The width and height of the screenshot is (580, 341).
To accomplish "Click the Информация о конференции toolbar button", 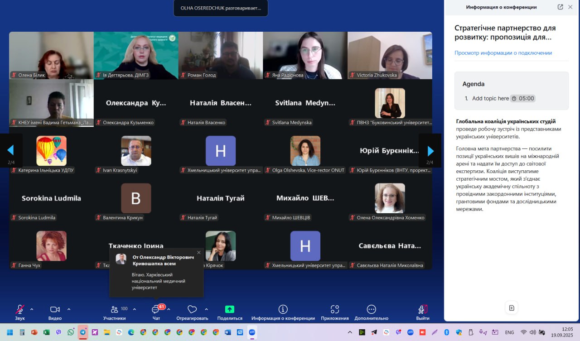I will click(283, 310).
